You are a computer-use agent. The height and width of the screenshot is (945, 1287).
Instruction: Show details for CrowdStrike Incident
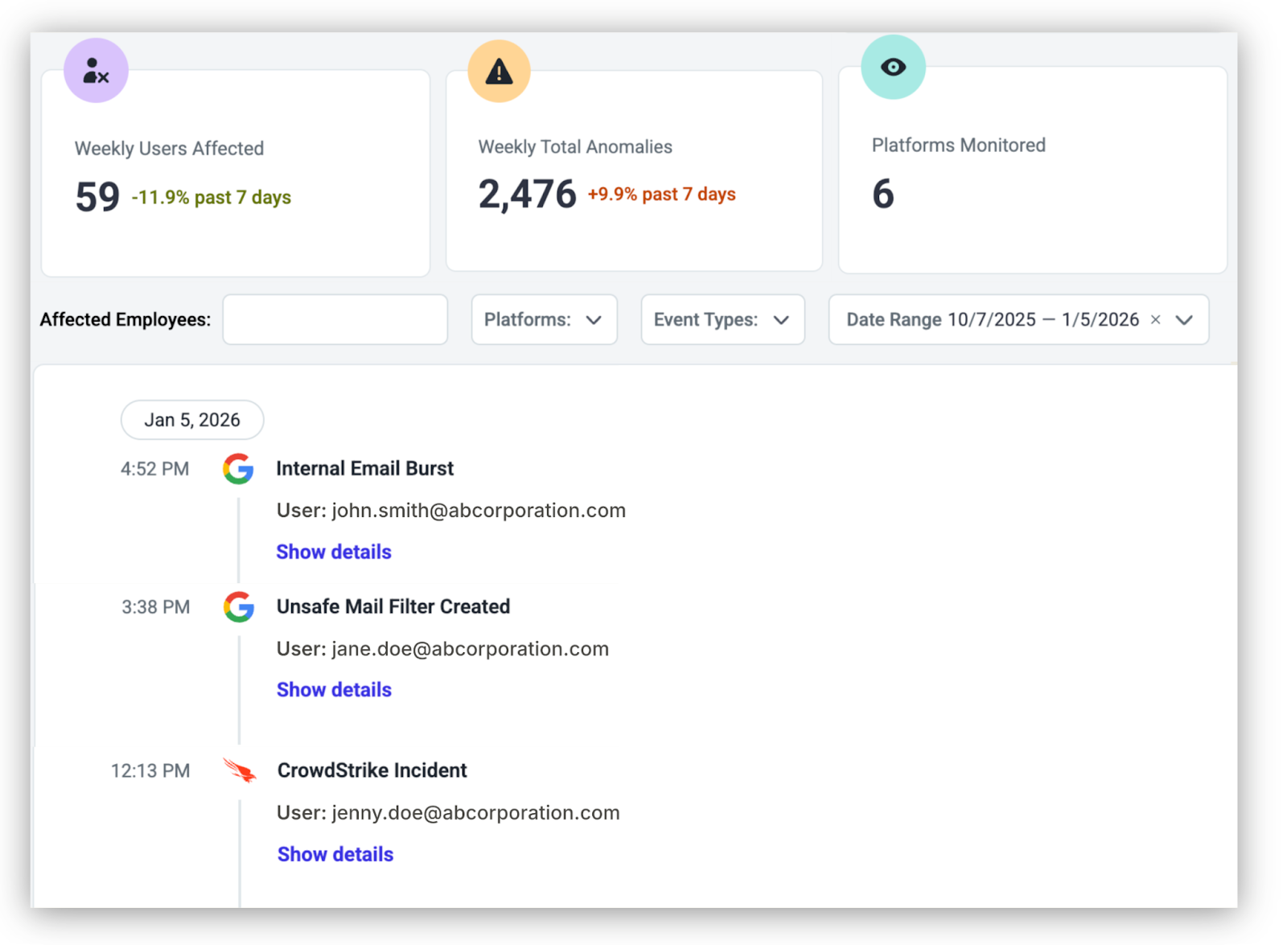pos(335,854)
